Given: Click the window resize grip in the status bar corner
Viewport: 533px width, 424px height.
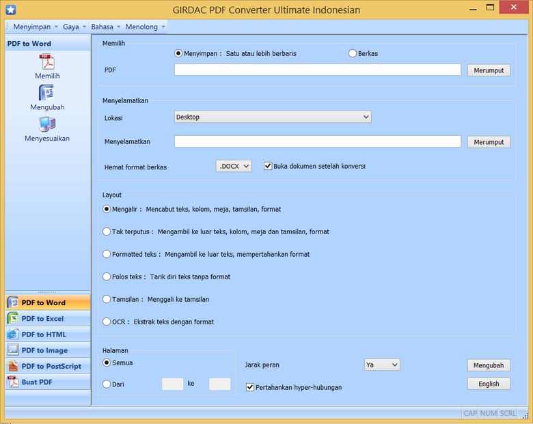Looking at the screenshot, I should 526,414.
